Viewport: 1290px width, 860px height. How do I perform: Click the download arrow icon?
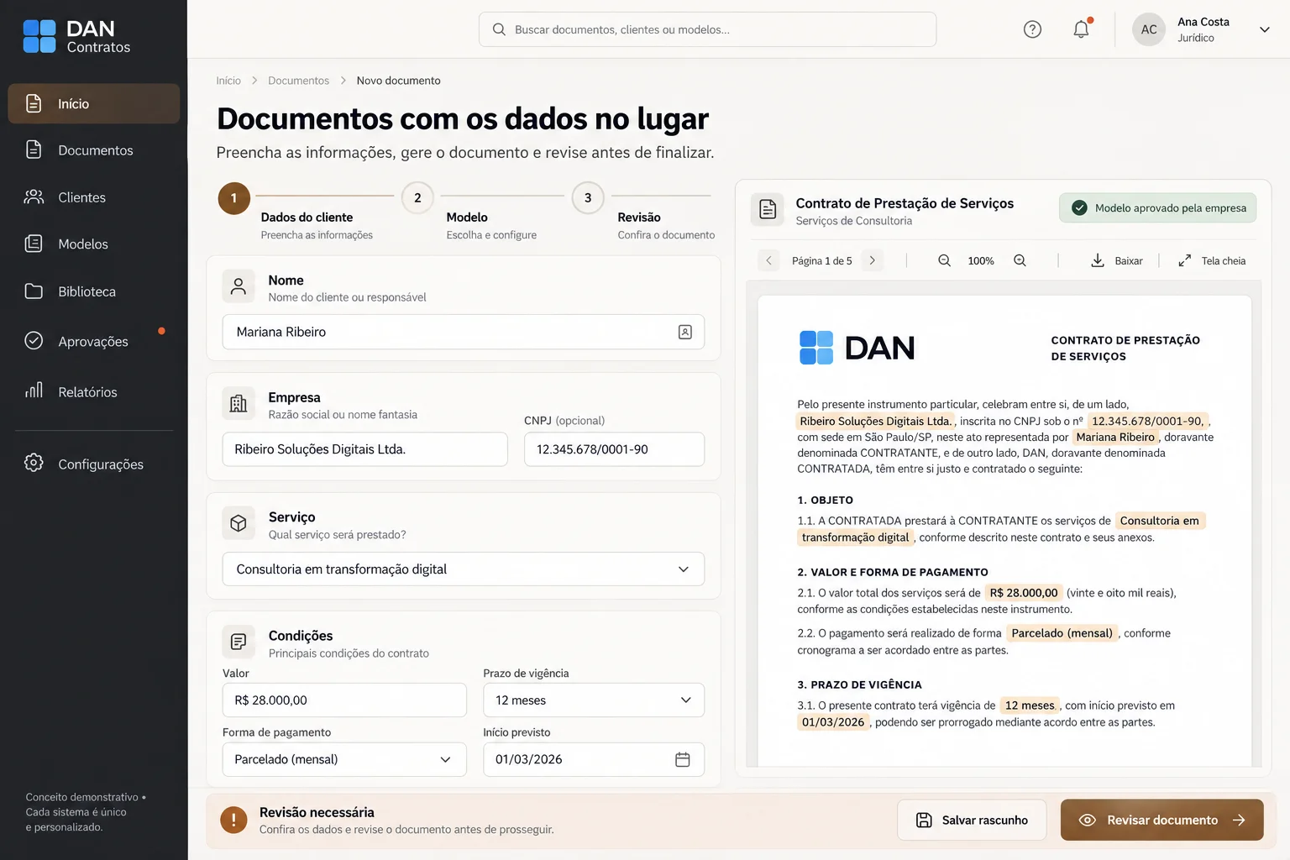pos(1098,260)
